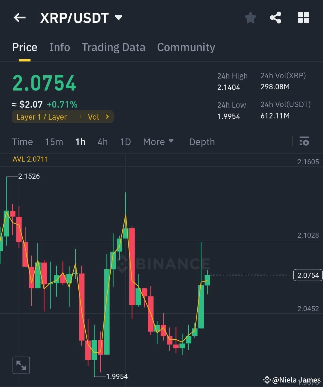323x387 pixels.
Task: Switch to the Info tab
Action: (60, 47)
